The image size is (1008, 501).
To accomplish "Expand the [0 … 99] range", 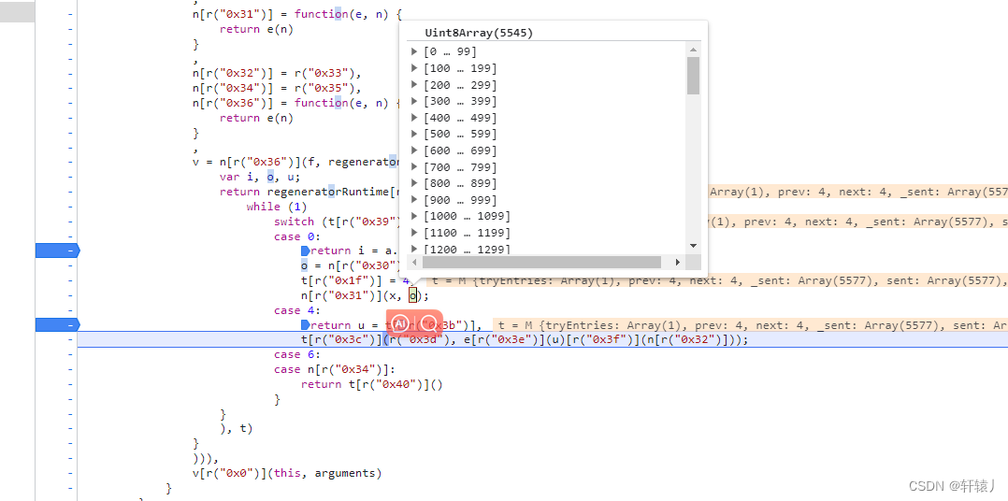I will 414,51.
